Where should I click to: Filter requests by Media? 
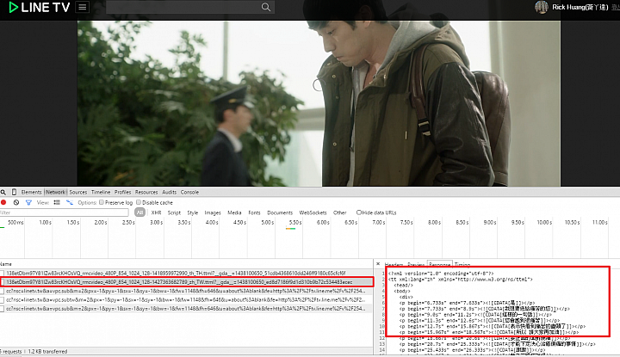pos(234,212)
